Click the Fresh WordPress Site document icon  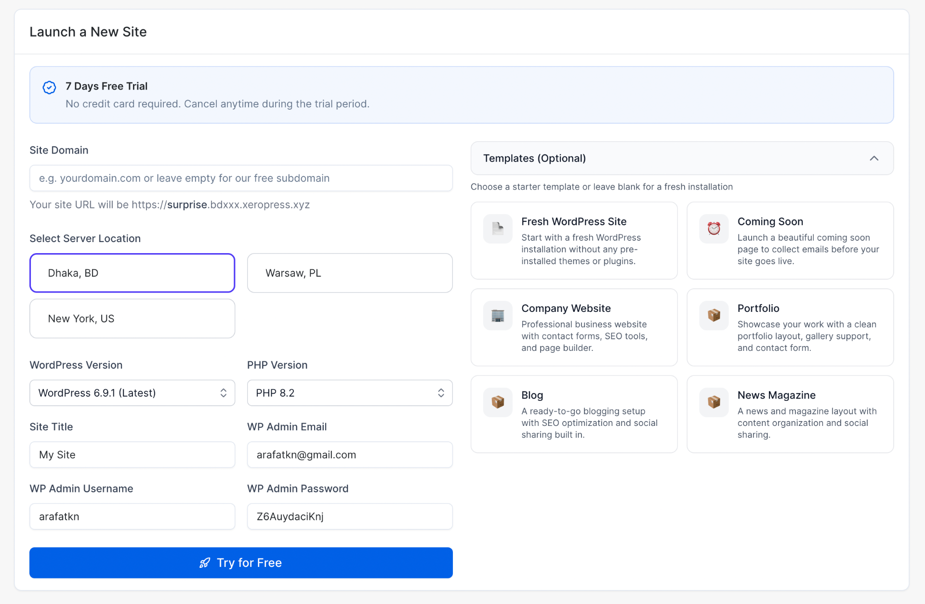click(x=498, y=229)
